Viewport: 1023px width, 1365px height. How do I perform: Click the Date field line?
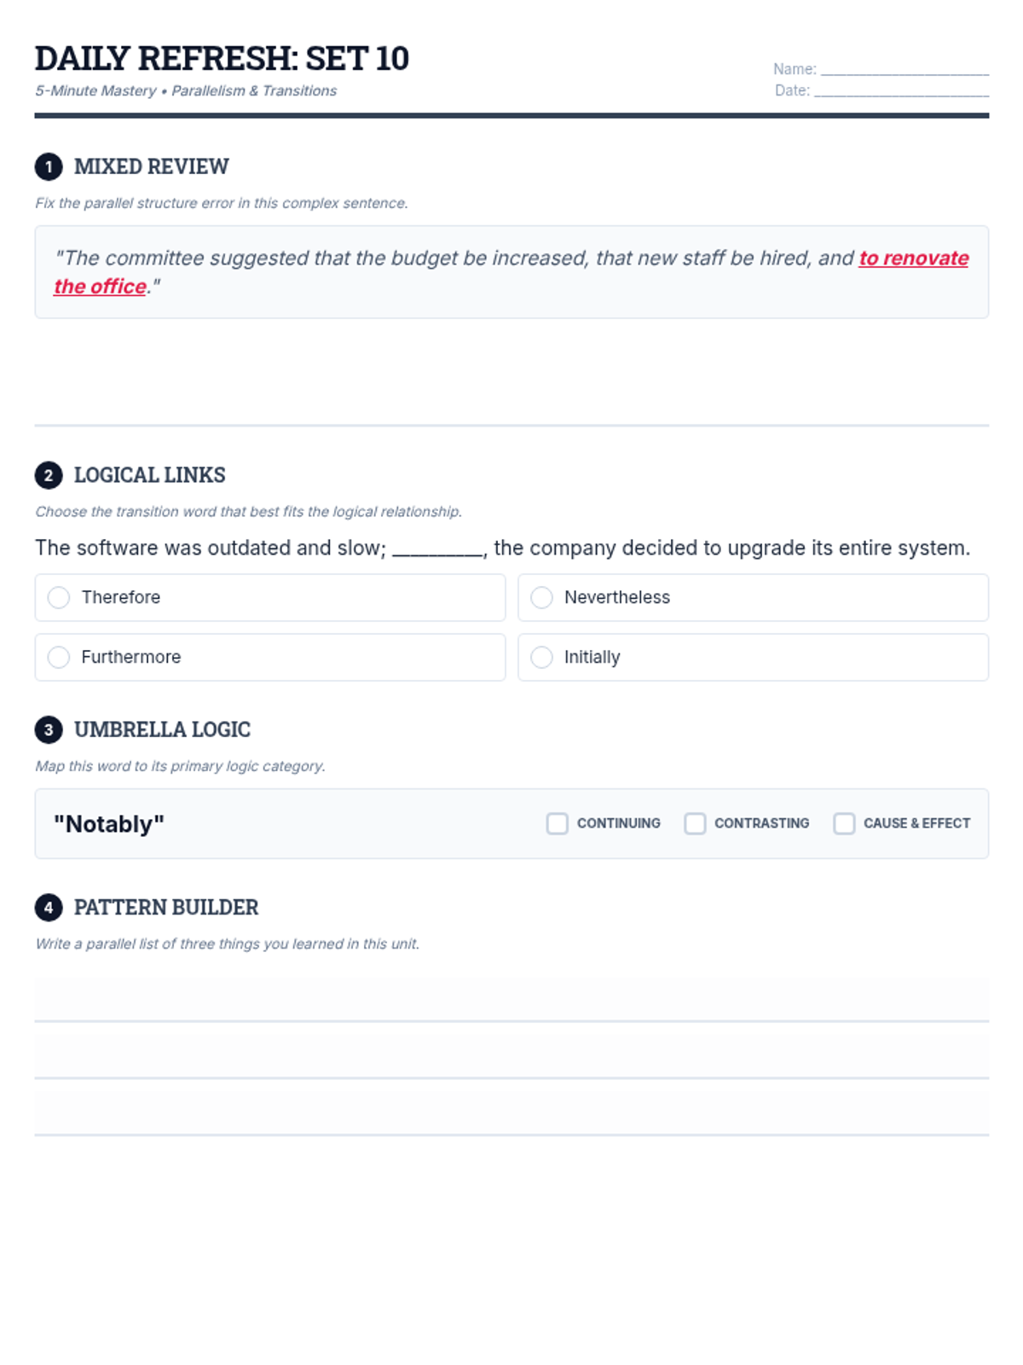900,91
